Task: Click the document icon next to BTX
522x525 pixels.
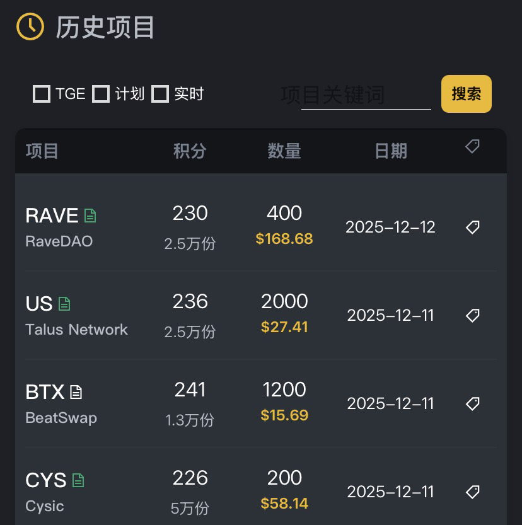Action: click(76, 392)
